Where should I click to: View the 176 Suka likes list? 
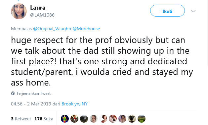point(44,119)
